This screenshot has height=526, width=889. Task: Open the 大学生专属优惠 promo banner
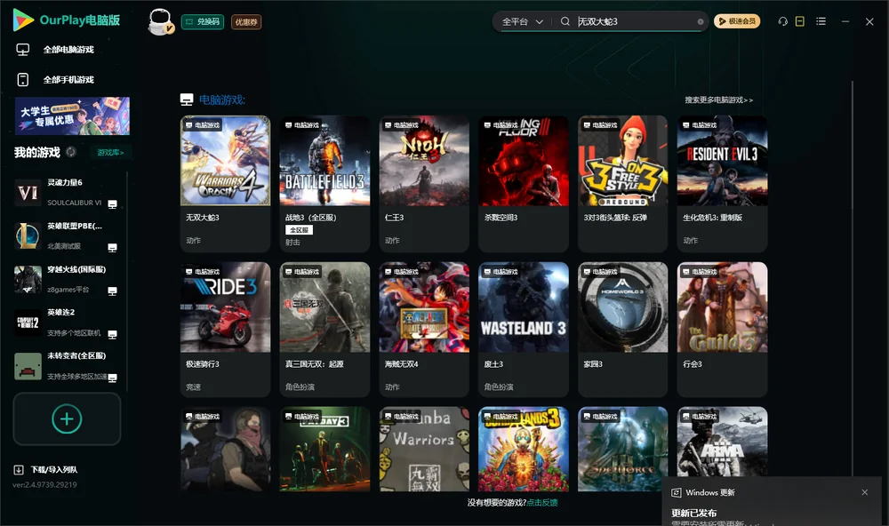(x=72, y=116)
